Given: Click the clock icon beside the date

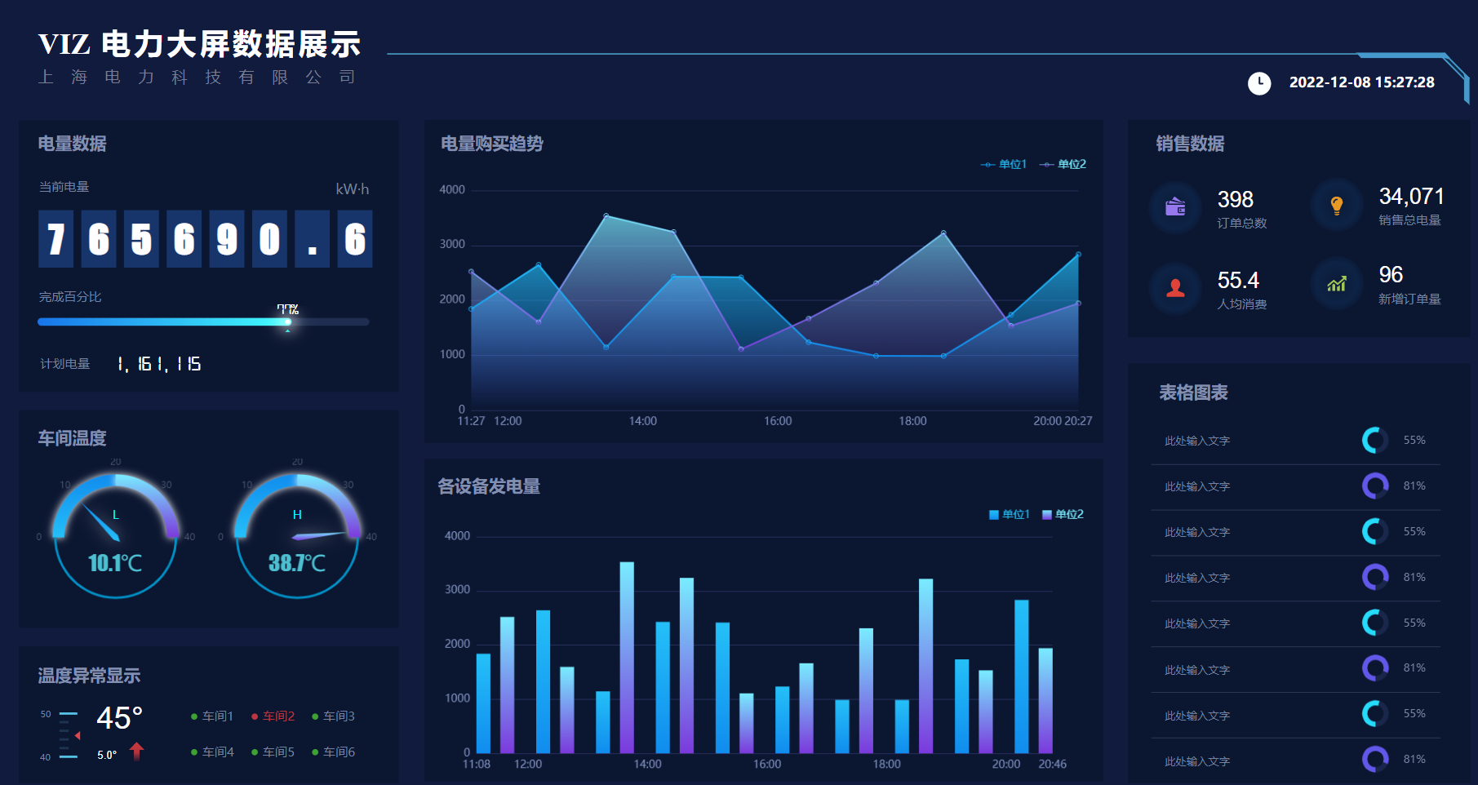Looking at the screenshot, I should click(1259, 83).
